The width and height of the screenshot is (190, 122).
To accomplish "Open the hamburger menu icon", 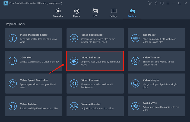I will (168, 3).
